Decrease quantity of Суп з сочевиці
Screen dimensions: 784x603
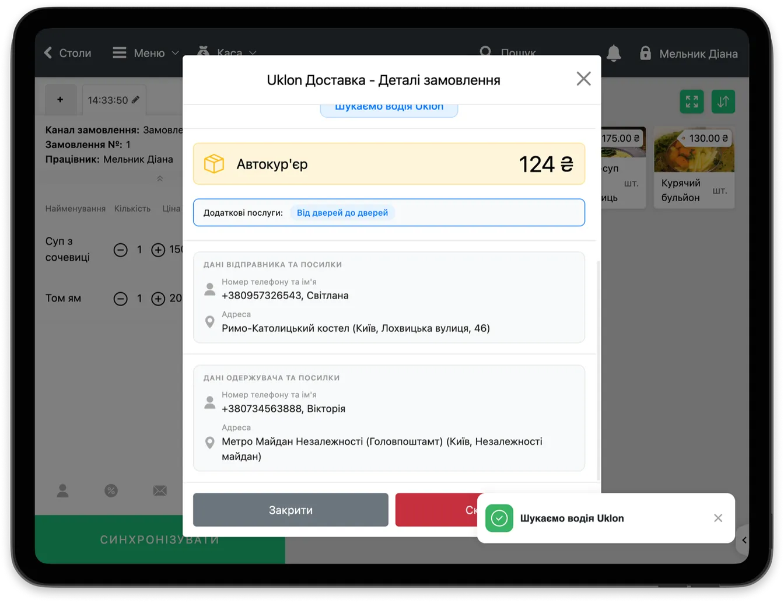point(120,250)
